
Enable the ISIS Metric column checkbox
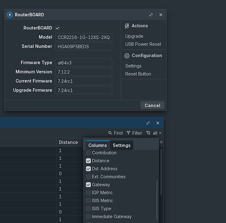(88, 201)
